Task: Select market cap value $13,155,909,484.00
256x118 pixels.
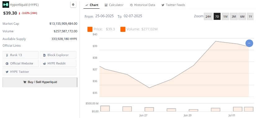Action: (x=63, y=24)
